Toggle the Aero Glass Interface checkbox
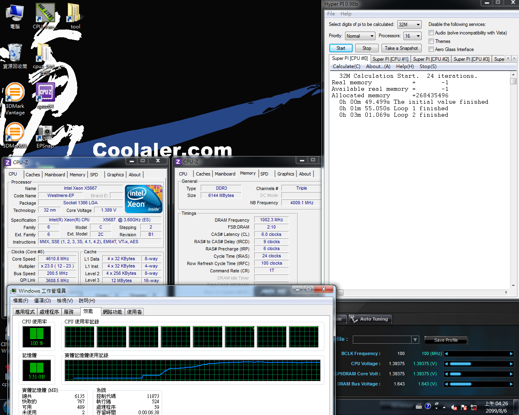 tap(431, 49)
